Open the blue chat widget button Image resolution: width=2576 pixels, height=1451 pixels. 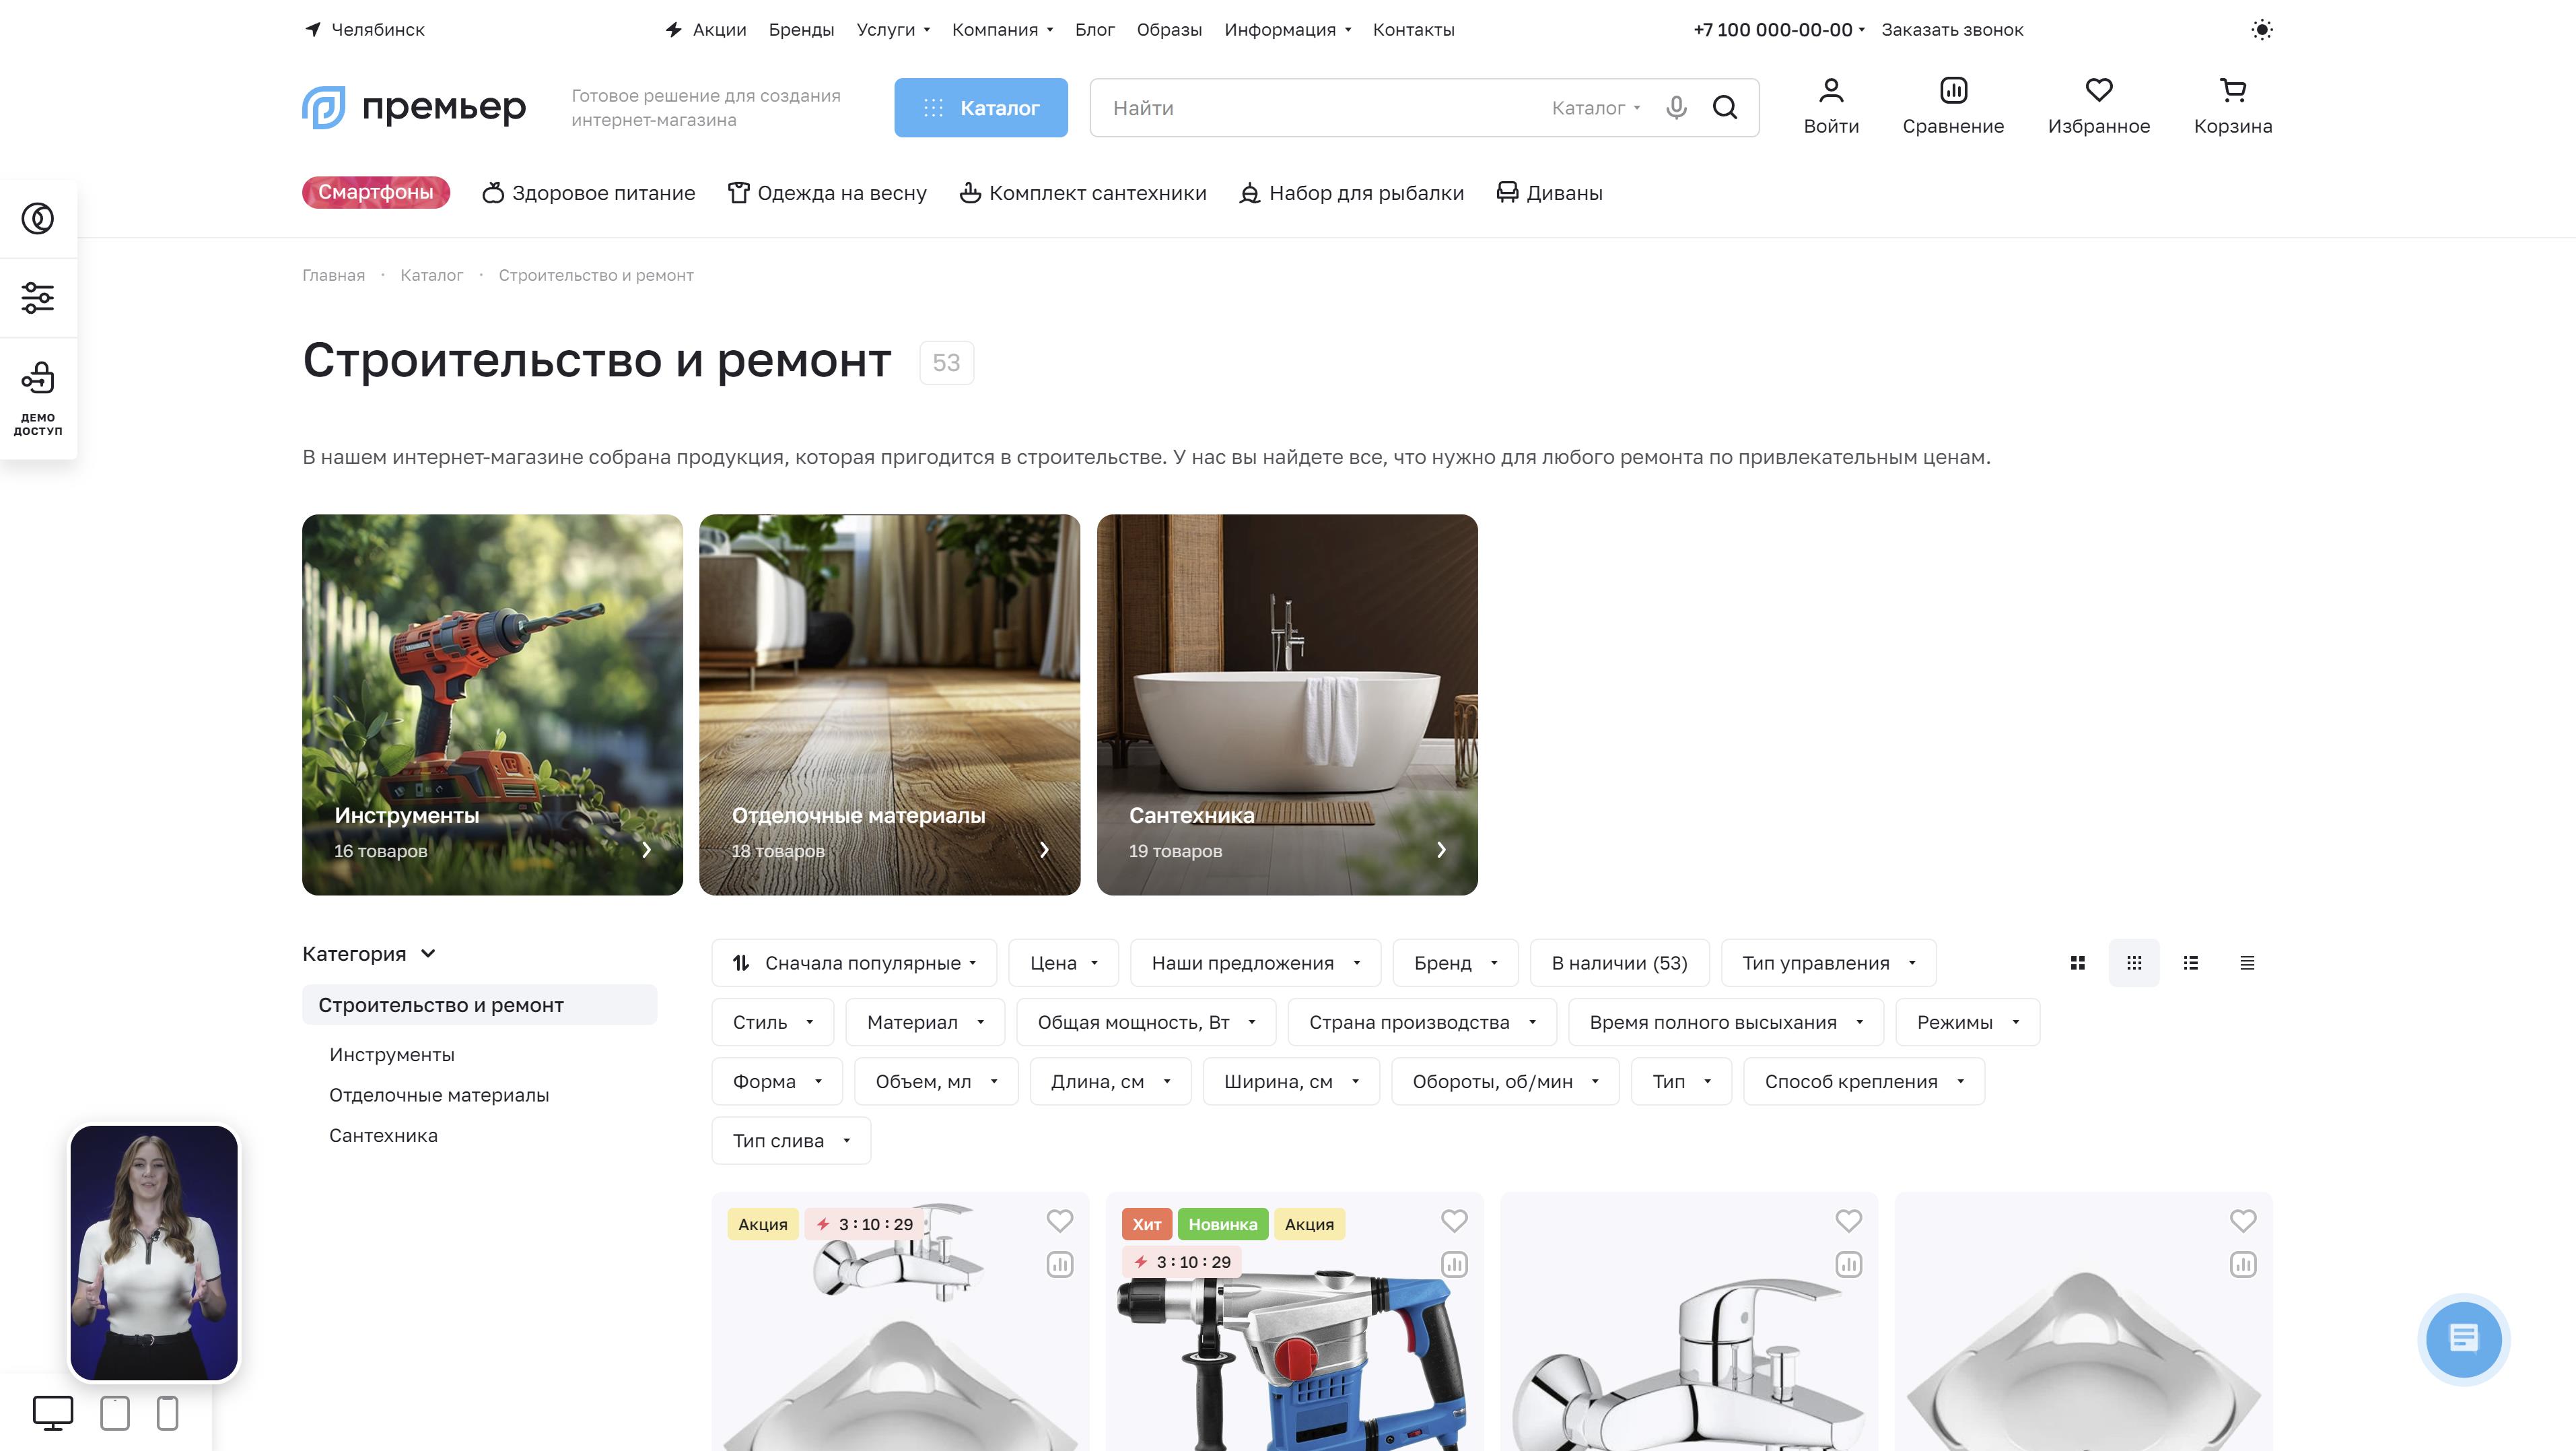[2463, 1339]
